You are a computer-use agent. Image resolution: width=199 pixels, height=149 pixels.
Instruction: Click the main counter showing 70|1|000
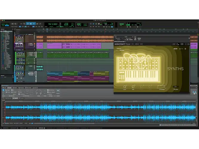coord(53,24)
